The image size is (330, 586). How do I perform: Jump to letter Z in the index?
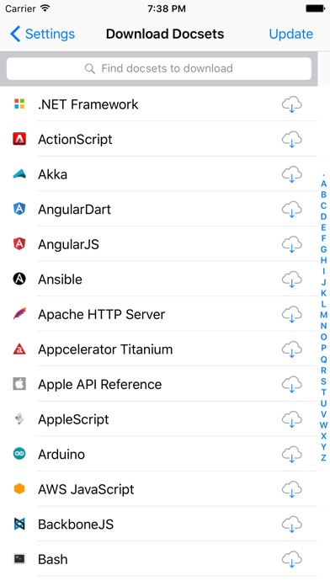[x=323, y=458]
